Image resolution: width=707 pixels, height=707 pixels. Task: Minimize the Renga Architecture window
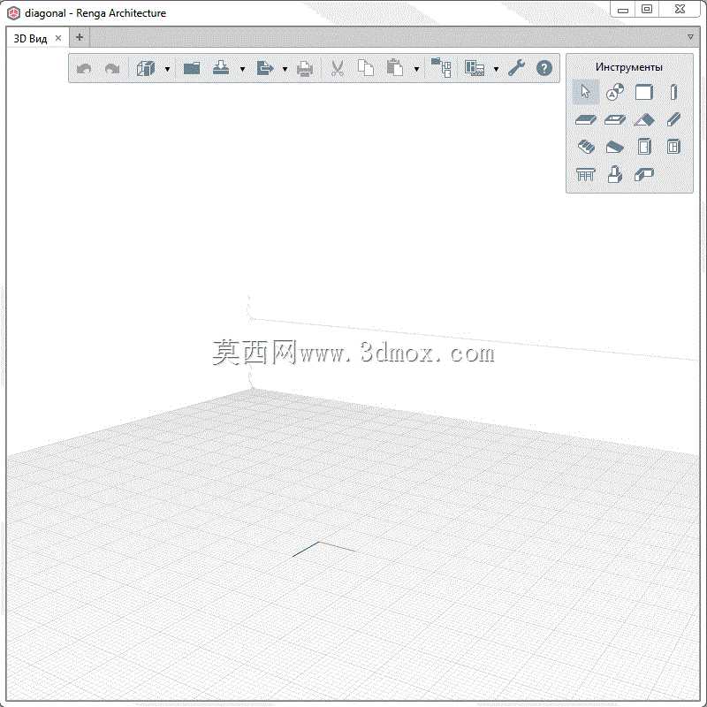(x=623, y=10)
